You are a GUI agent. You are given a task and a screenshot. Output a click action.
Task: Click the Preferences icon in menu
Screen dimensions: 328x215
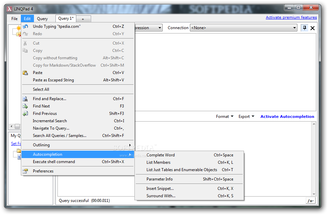tap(25, 171)
